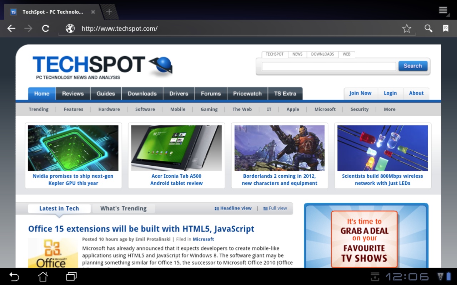Tap the 12:06 system clock
This screenshot has height=285, width=457.
tap(407, 277)
